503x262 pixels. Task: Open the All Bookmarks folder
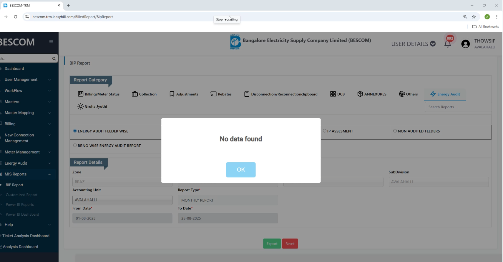(x=485, y=27)
